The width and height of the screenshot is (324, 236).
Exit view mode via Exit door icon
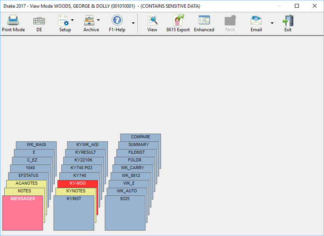(x=287, y=21)
